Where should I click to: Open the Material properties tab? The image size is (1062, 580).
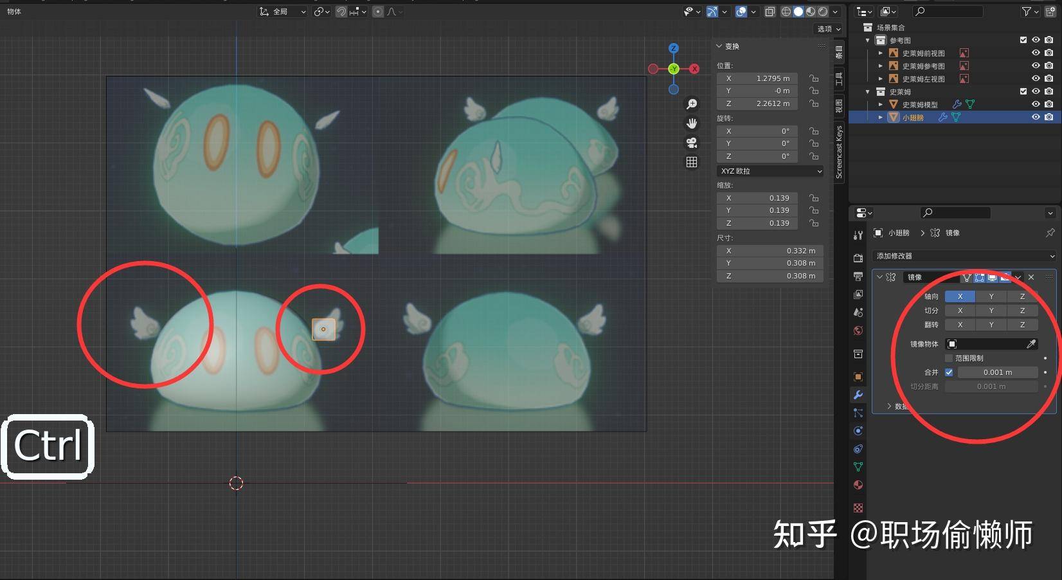(858, 485)
